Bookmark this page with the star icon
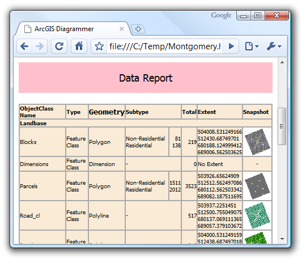 pos(99,46)
